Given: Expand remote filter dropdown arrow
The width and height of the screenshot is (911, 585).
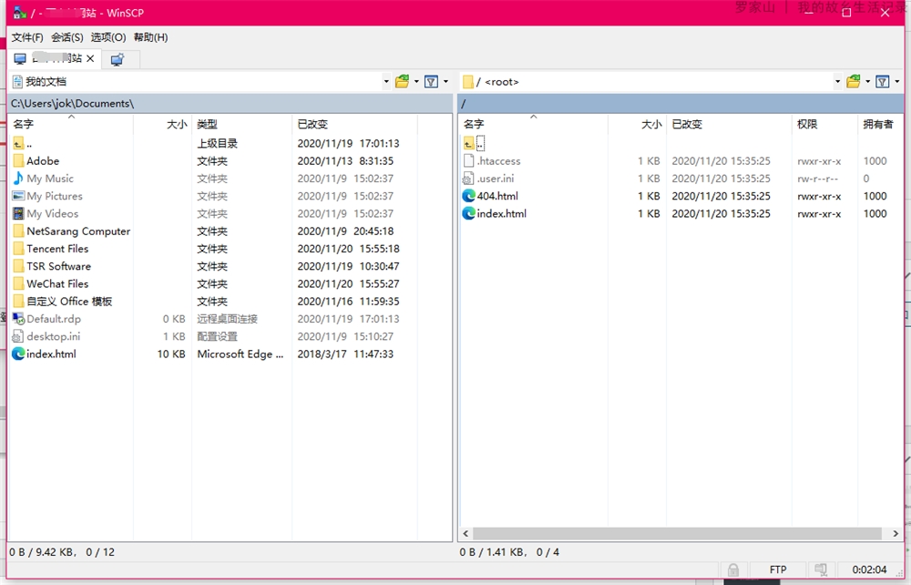Looking at the screenshot, I should (897, 82).
